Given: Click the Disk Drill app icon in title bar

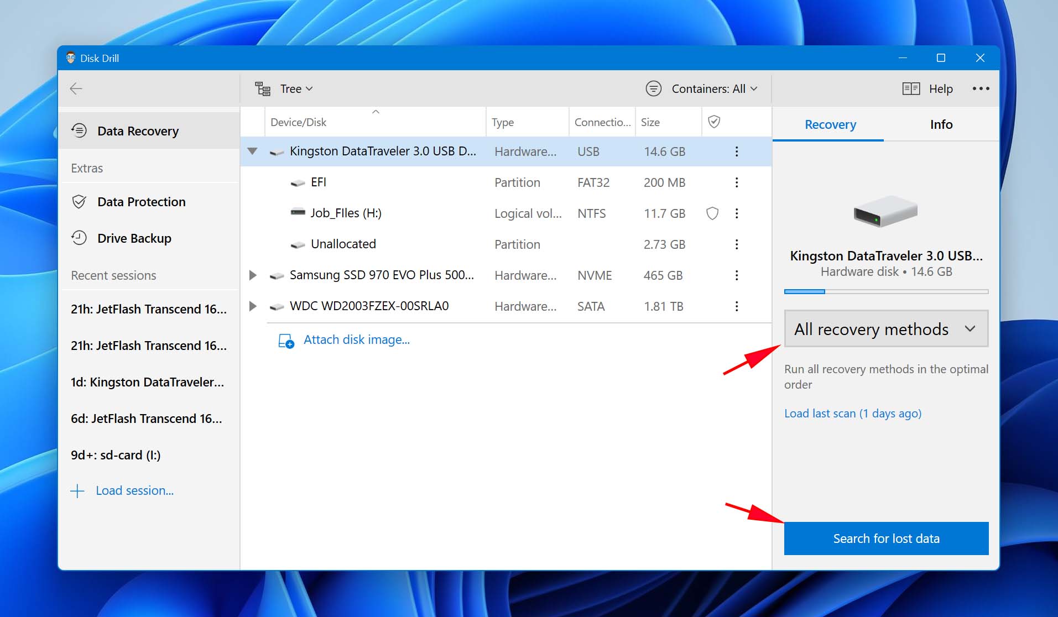Looking at the screenshot, I should click(x=70, y=57).
